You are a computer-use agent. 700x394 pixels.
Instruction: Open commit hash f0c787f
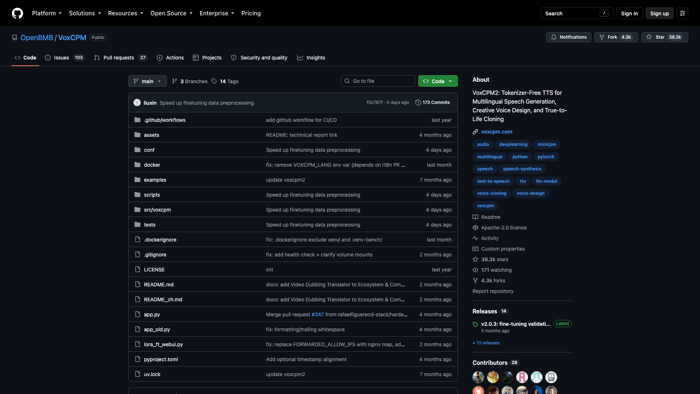374,103
